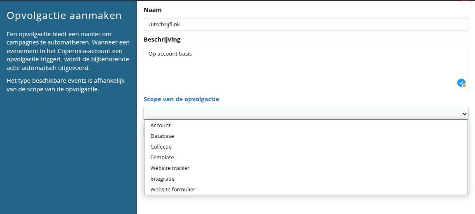This screenshot has height=214, width=475.
Task: Choose the Website tracker option
Action: pyautogui.click(x=170, y=168)
